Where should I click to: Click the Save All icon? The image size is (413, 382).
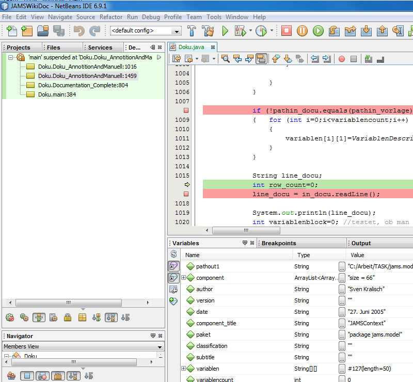[58, 31]
